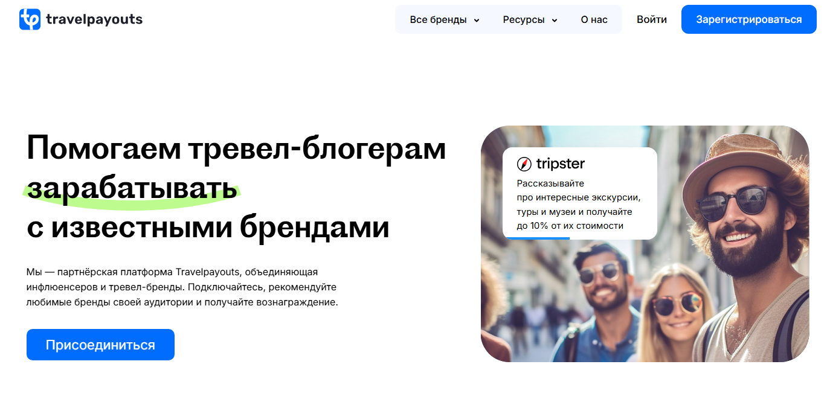Image resolution: width=827 pixels, height=402 pixels.
Task: Click the chevron next to "Ресурсы"
Action: [x=555, y=20]
